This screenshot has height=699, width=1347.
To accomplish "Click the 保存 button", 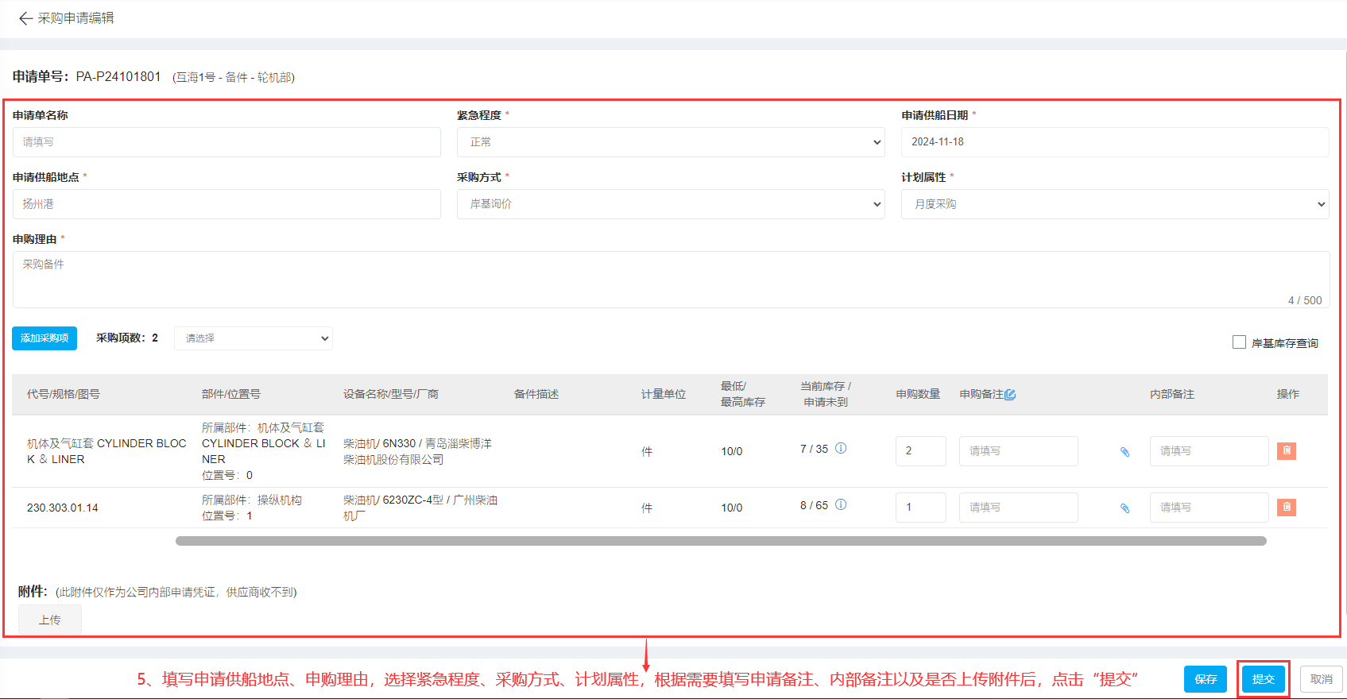I will 1206,679.
